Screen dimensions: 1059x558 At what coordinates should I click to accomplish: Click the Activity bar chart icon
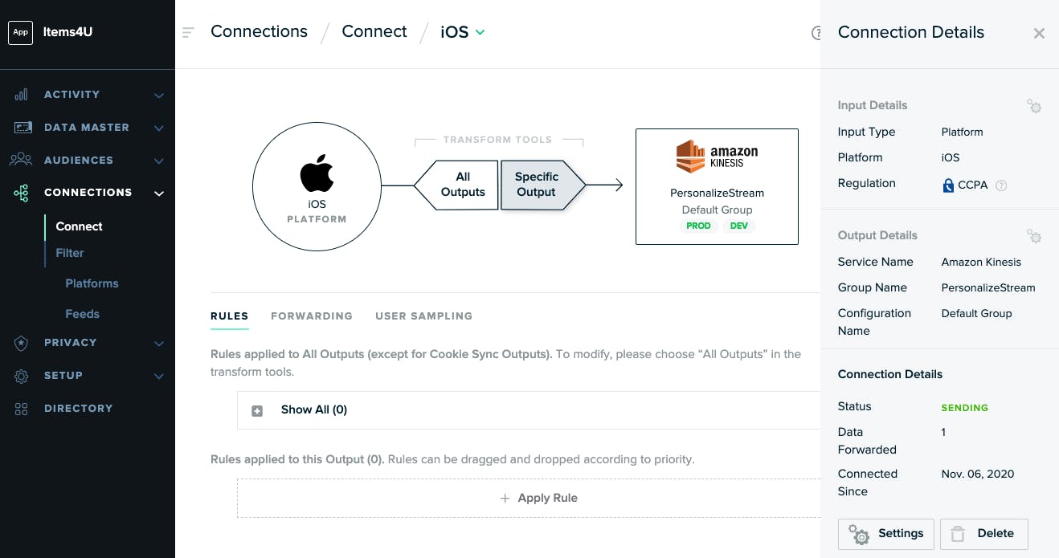pos(22,95)
